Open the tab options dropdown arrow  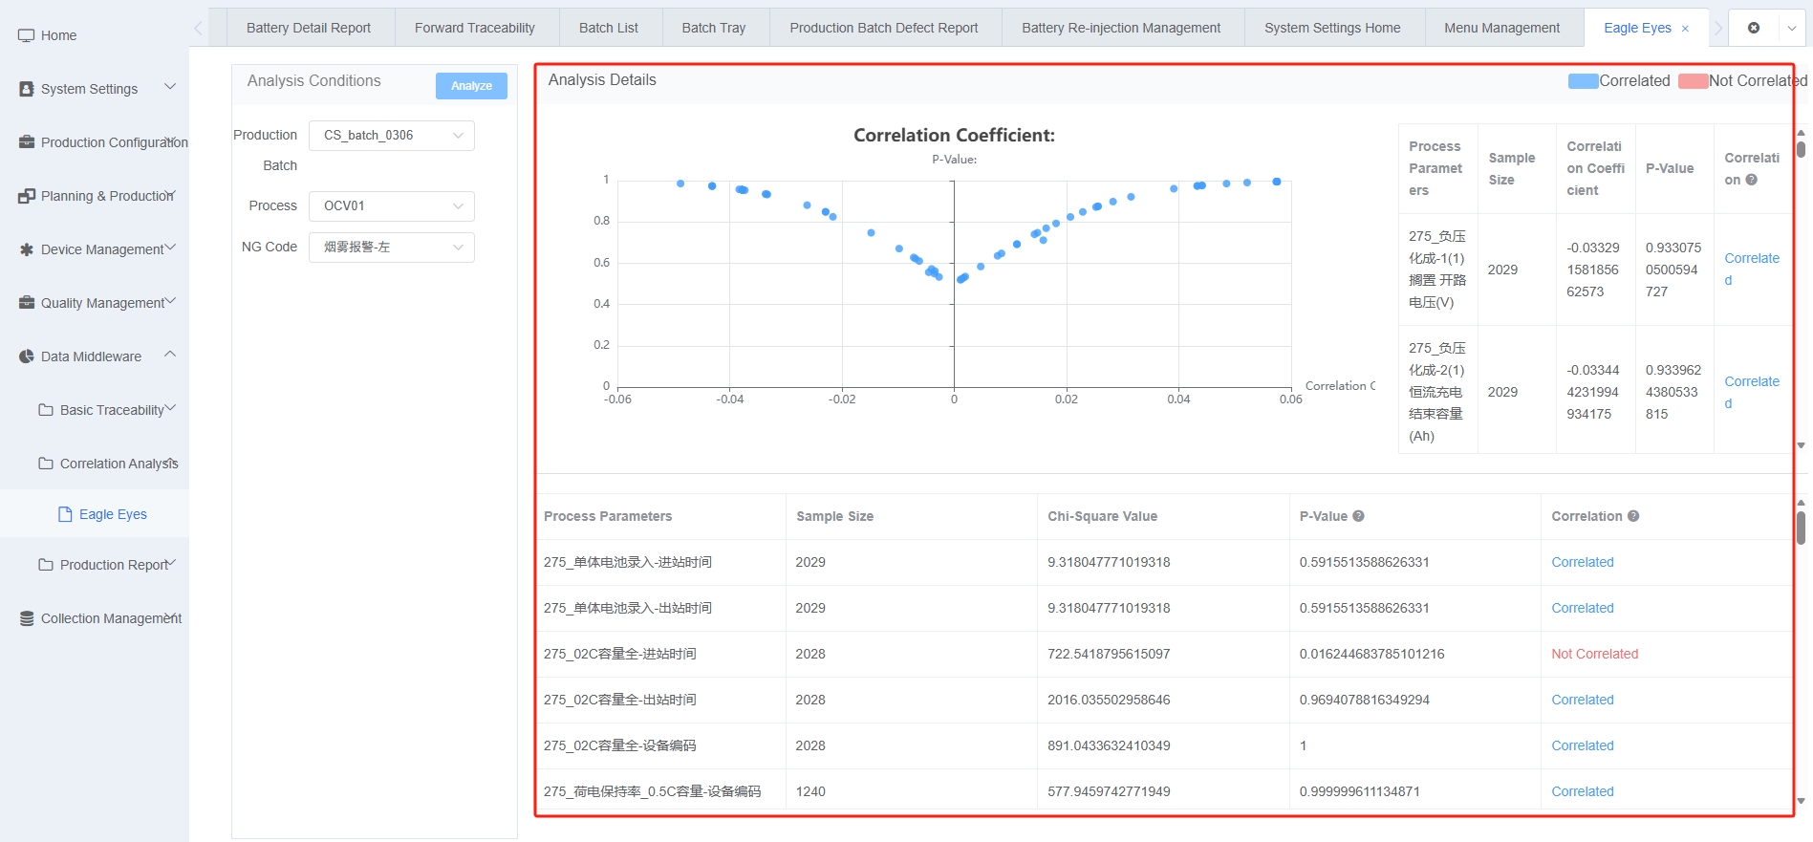(1792, 28)
